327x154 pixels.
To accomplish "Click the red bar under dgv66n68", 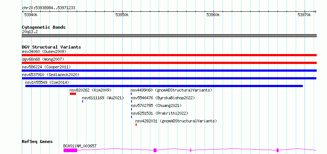I will (169, 63).
